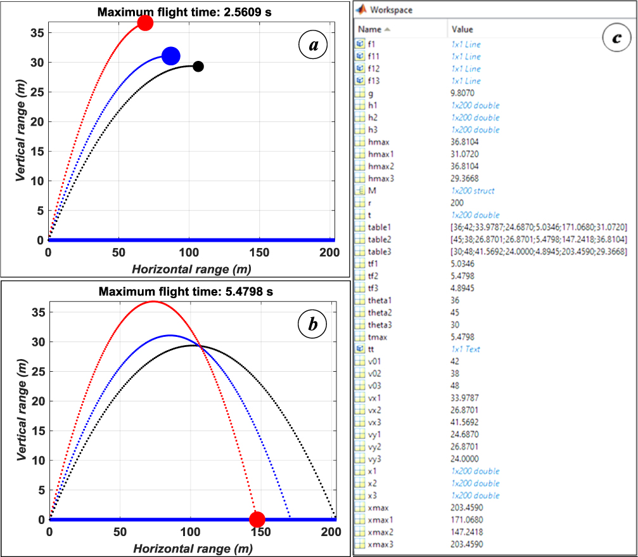Image resolution: width=638 pixels, height=557 pixels.
Task: Select the table3 variable name
Action: click(380, 251)
